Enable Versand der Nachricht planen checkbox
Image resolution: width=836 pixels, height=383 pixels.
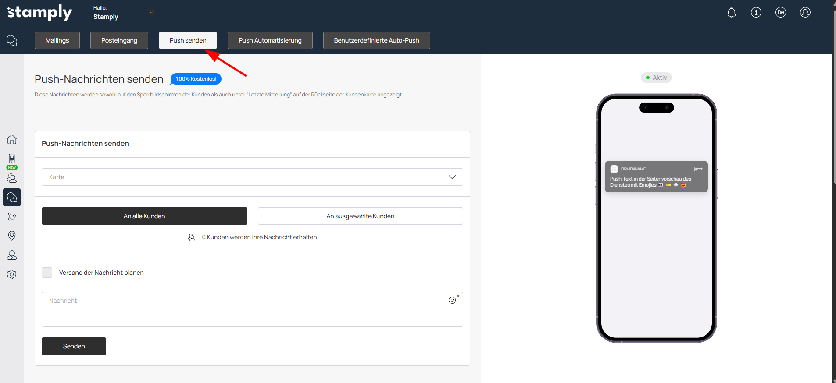[47, 273]
